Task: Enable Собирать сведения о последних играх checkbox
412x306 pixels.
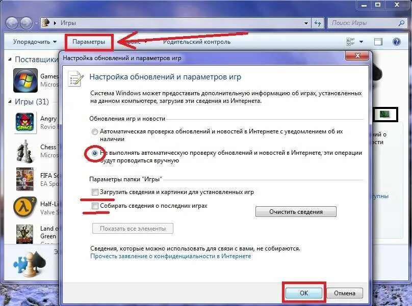Action: coord(95,206)
